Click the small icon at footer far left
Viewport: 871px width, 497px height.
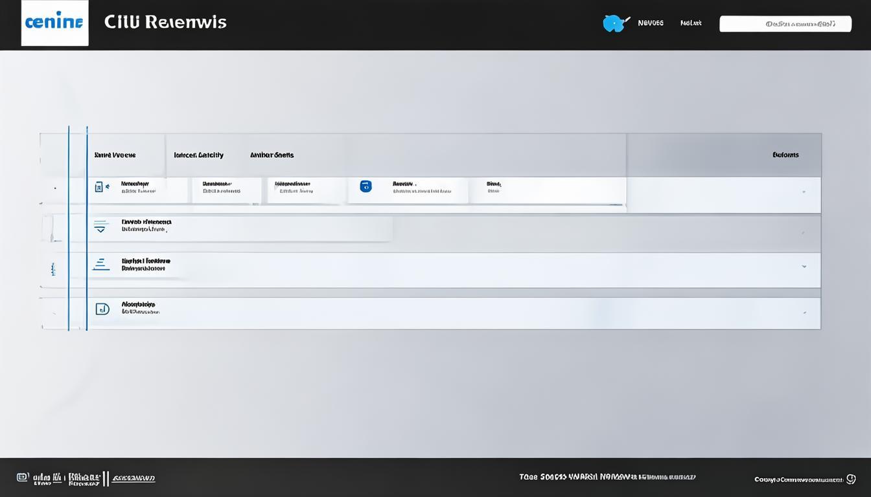(x=23, y=478)
